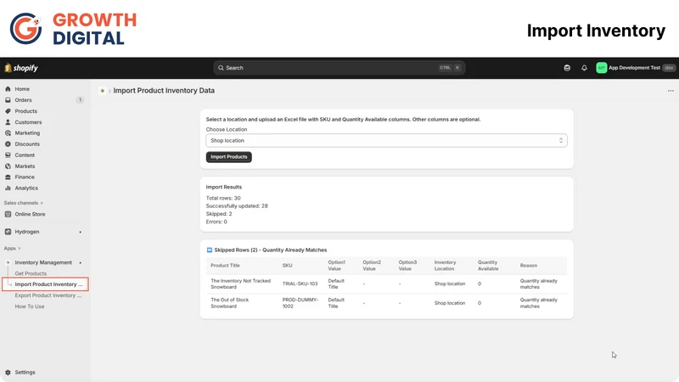Viewport: 679px width, 382px height.
Task: Expand the Apps section
Action: coord(12,248)
